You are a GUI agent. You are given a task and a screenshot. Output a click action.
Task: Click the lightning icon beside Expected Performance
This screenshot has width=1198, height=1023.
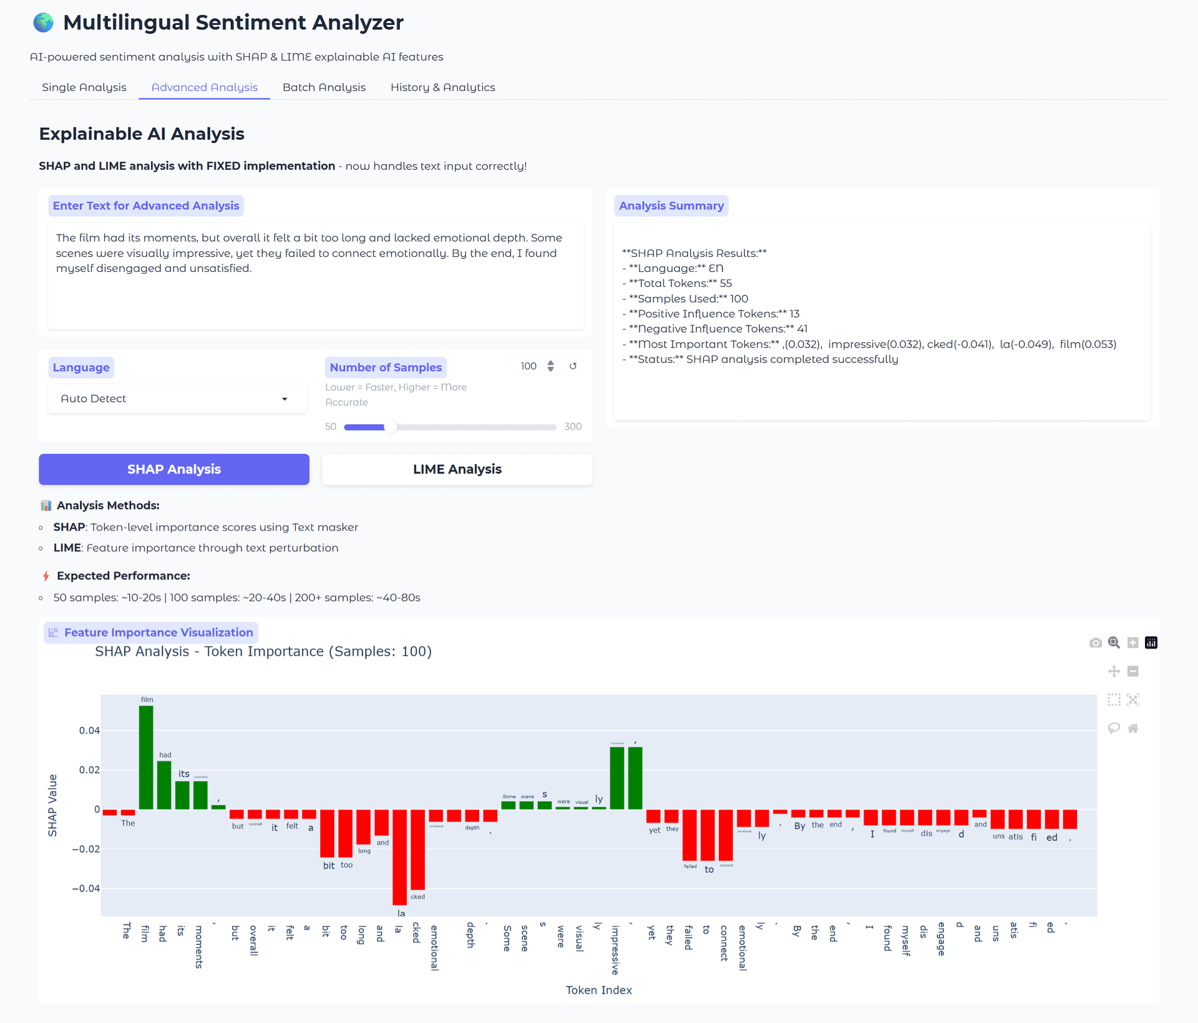pos(46,576)
